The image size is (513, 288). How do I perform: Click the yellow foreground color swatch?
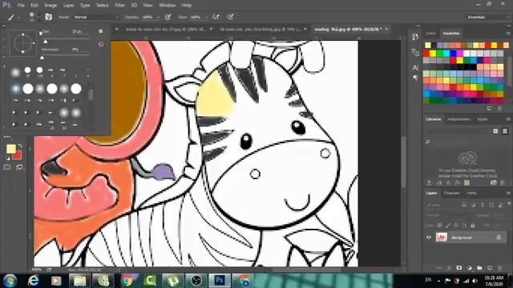[x=10, y=149]
